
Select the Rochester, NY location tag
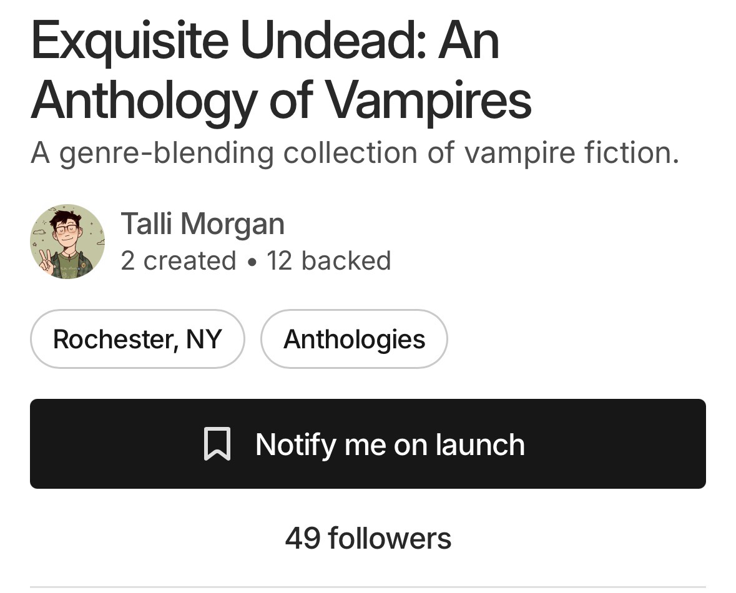coord(137,339)
